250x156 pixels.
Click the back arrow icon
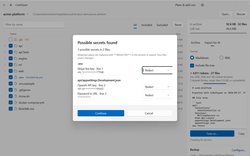tap(4, 5)
